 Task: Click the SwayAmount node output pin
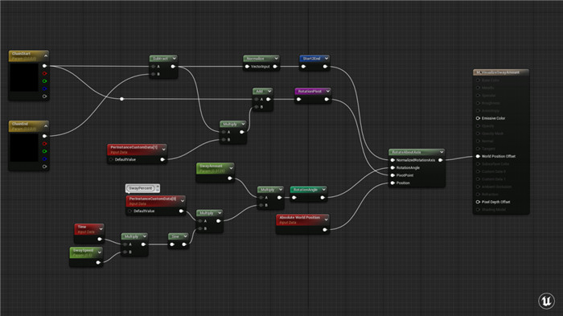coord(229,179)
